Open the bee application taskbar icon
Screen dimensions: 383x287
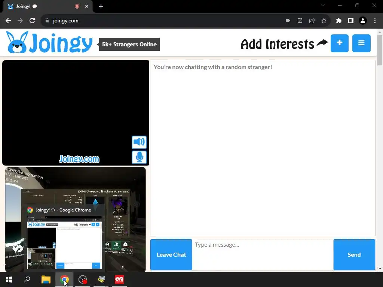101,280
